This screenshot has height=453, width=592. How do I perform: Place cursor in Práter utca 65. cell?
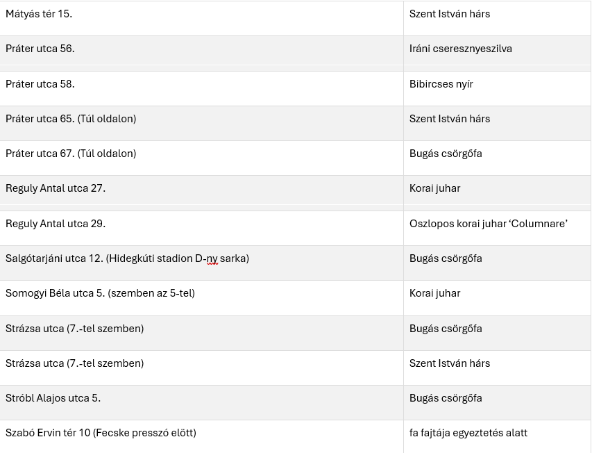[71, 119]
